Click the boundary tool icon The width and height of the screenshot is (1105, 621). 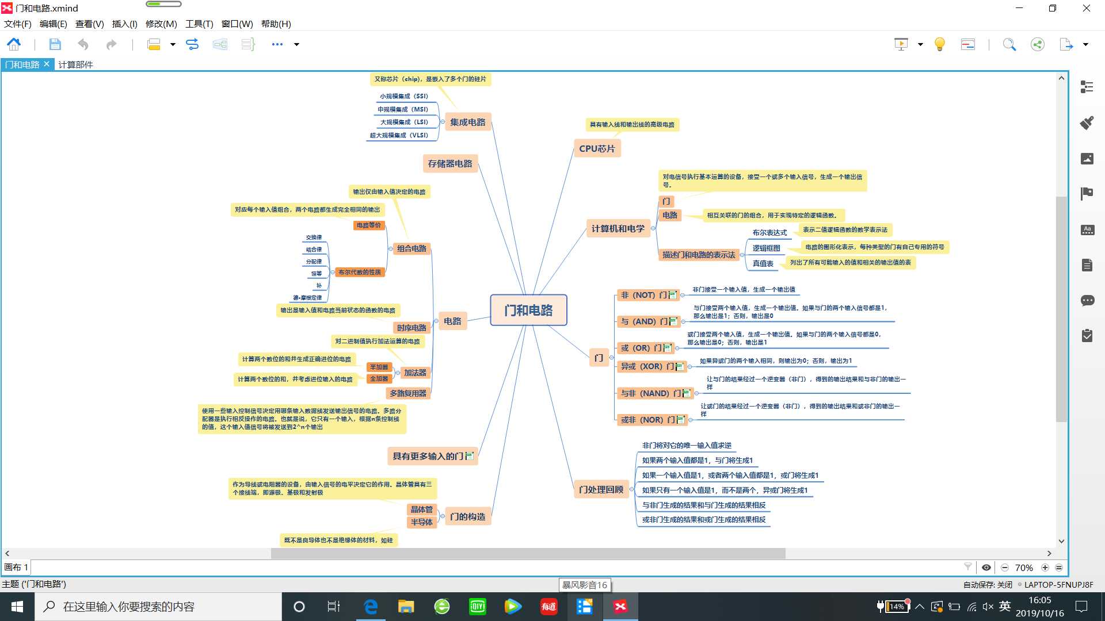220,44
